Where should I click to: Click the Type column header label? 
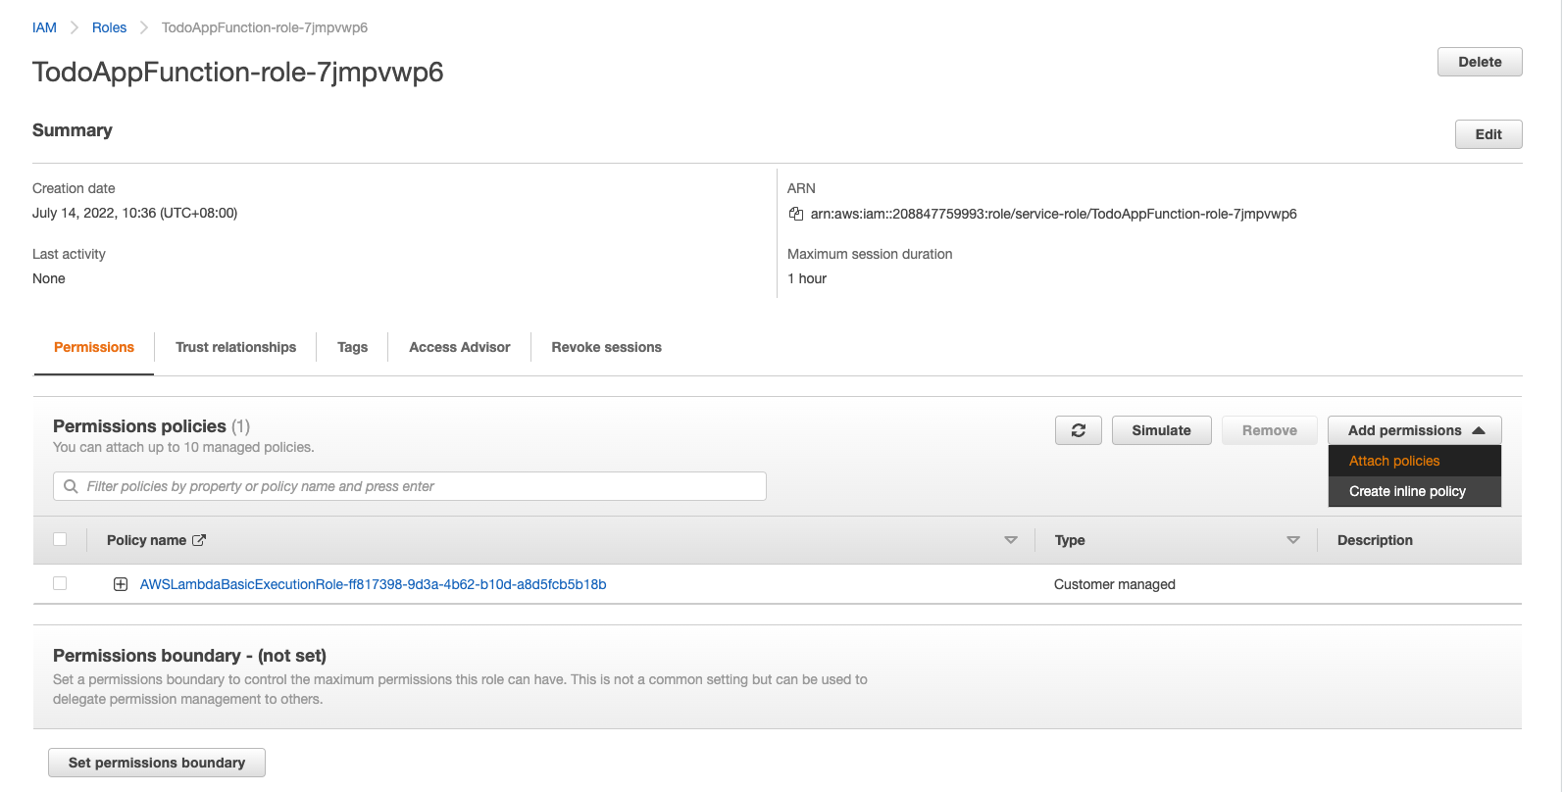tap(1070, 540)
